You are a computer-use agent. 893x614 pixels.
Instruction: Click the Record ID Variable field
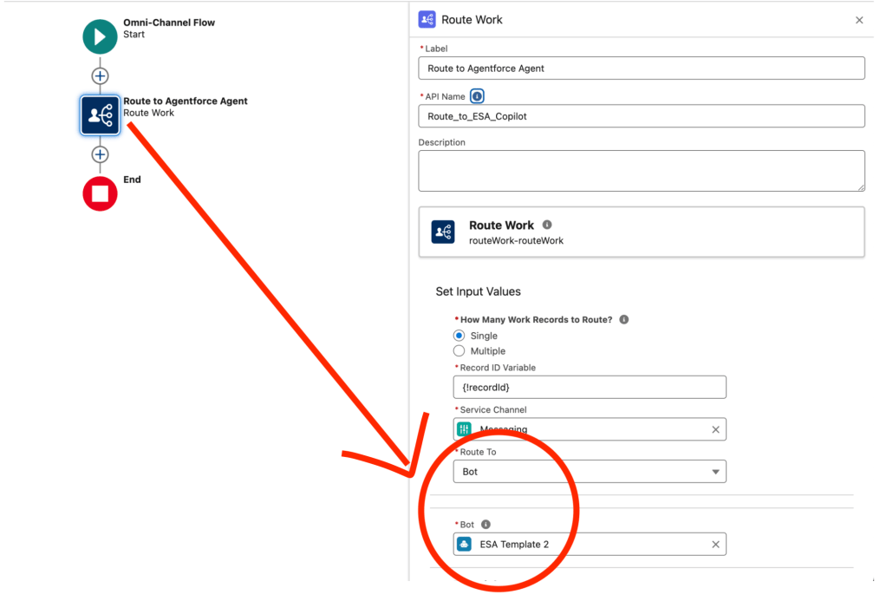point(589,387)
